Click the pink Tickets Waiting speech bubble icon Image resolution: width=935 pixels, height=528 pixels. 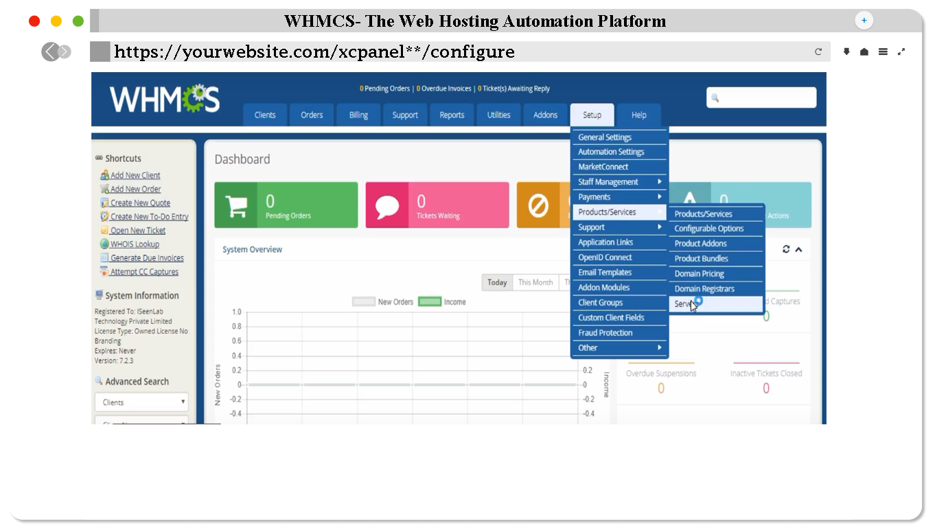pyautogui.click(x=387, y=205)
